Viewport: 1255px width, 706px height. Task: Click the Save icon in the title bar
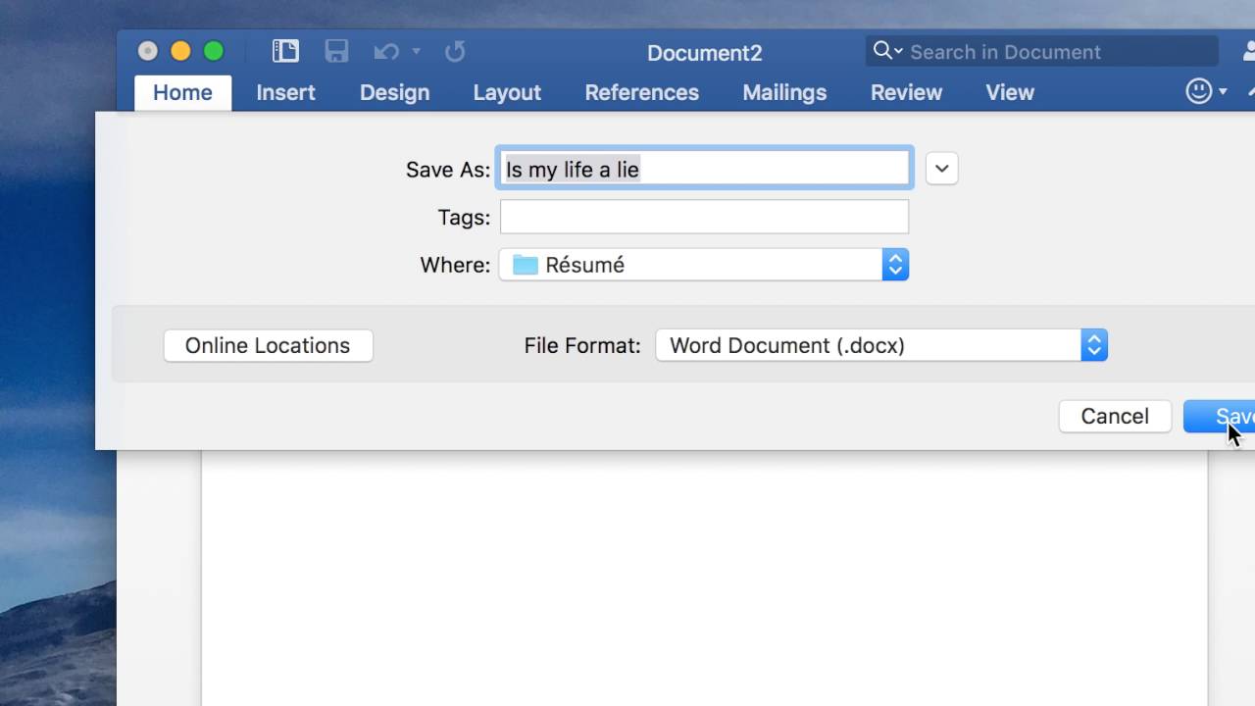(x=336, y=52)
